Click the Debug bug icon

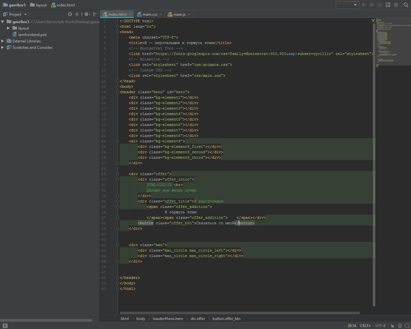click(x=372, y=5)
